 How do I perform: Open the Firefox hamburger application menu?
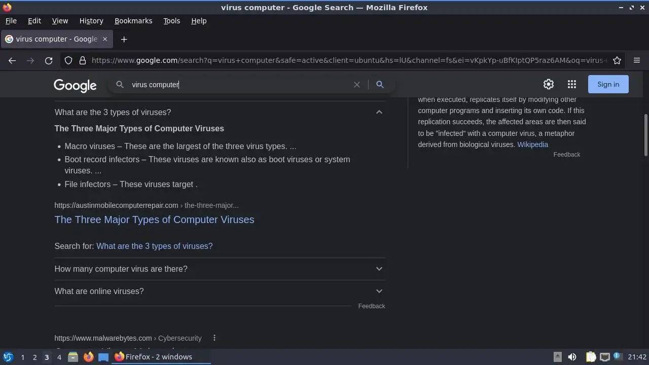(x=637, y=60)
